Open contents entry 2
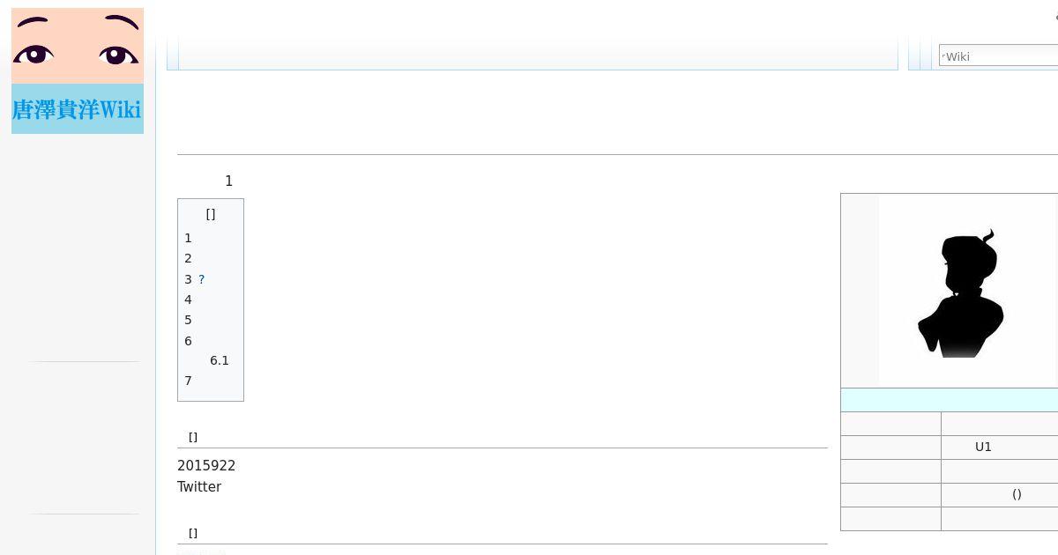This screenshot has width=1058, height=555. point(188,258)
